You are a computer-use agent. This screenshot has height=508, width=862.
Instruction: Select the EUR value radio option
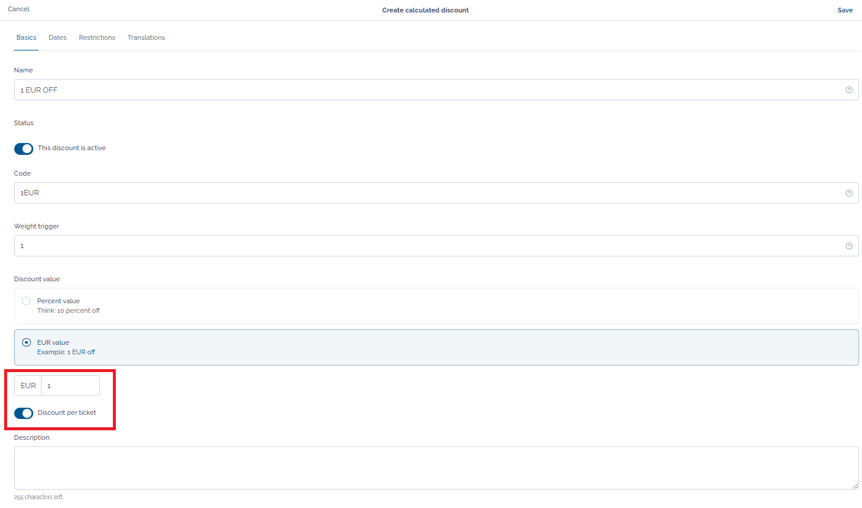pos(26,342)
